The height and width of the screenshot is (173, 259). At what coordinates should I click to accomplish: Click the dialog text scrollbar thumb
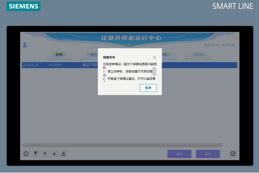154,72
